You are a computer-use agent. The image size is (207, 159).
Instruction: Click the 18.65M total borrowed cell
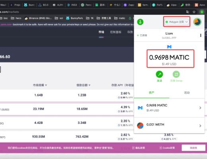coord(82,109)
